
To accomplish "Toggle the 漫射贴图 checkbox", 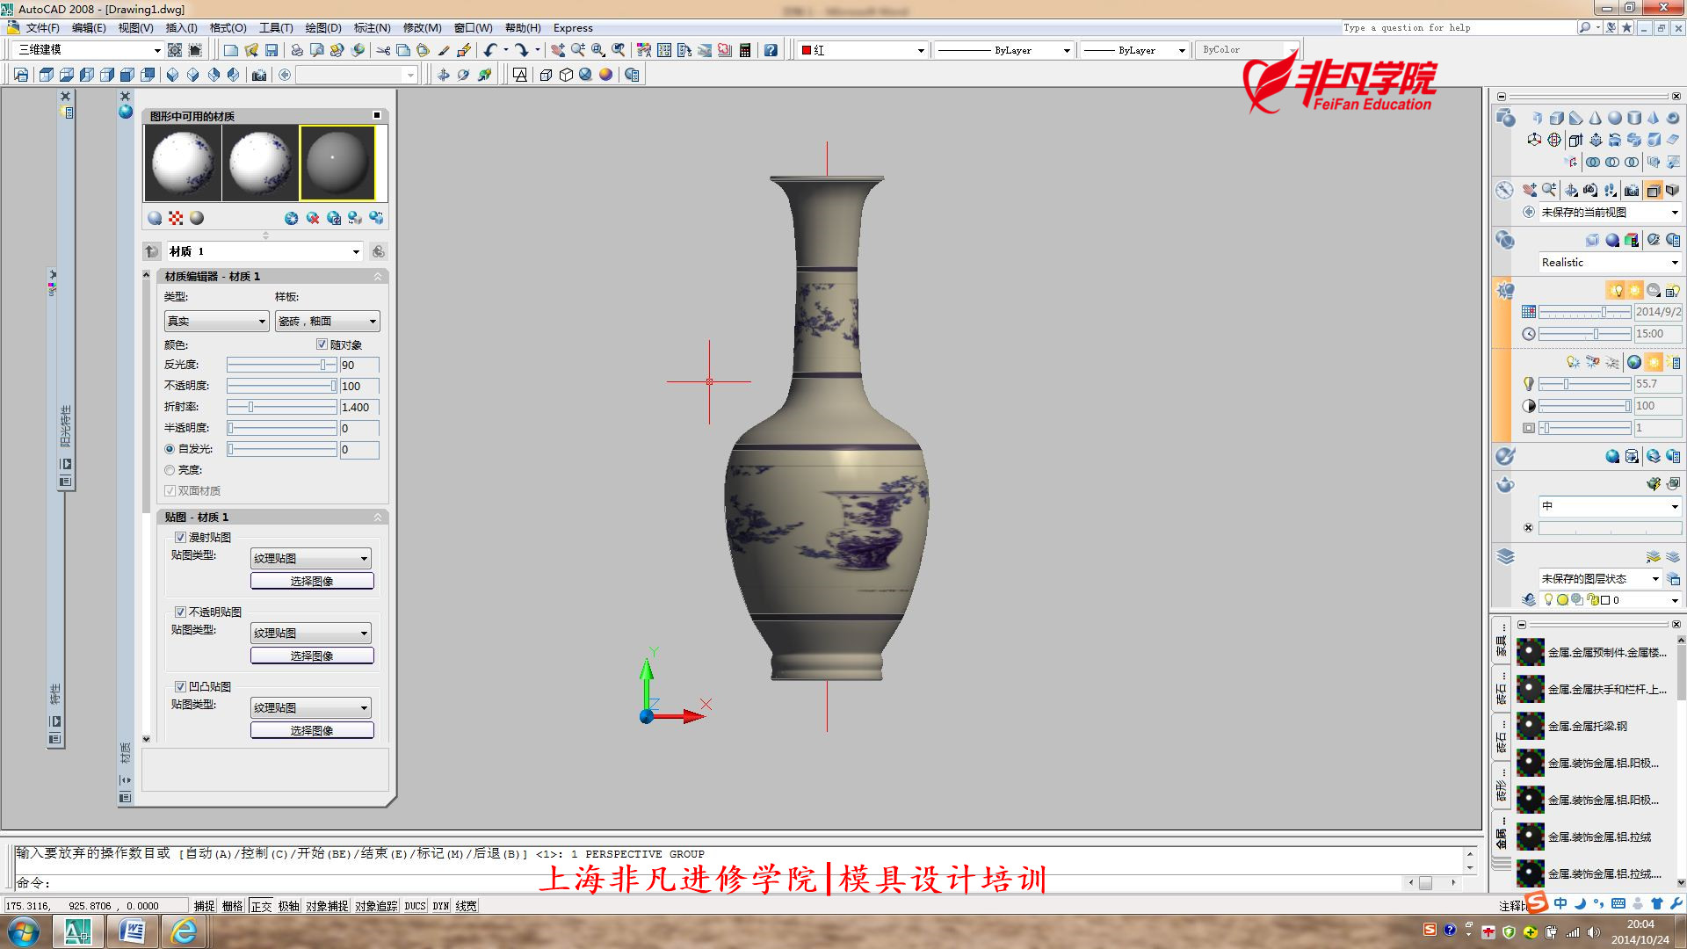I will pos(180,537).
